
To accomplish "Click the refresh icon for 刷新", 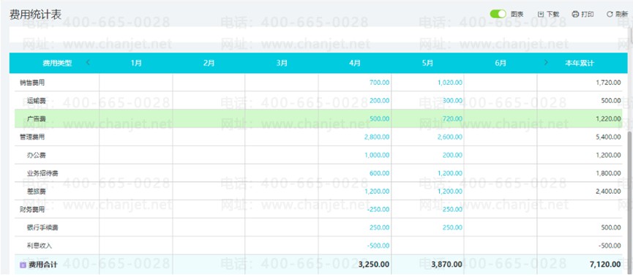I will click(610, 15).
